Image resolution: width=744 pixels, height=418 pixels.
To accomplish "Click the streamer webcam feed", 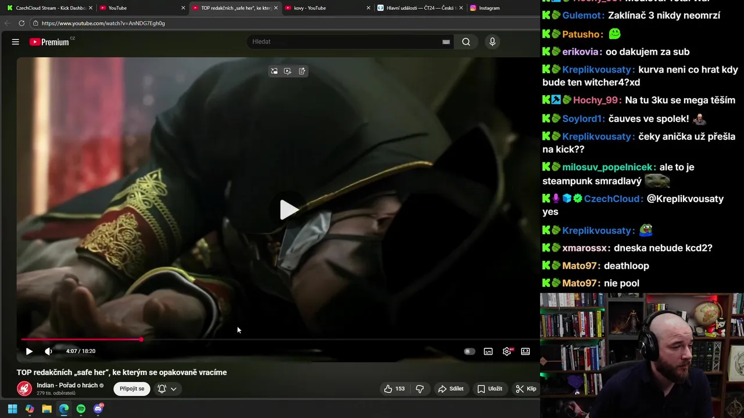I will click(642, 355).
